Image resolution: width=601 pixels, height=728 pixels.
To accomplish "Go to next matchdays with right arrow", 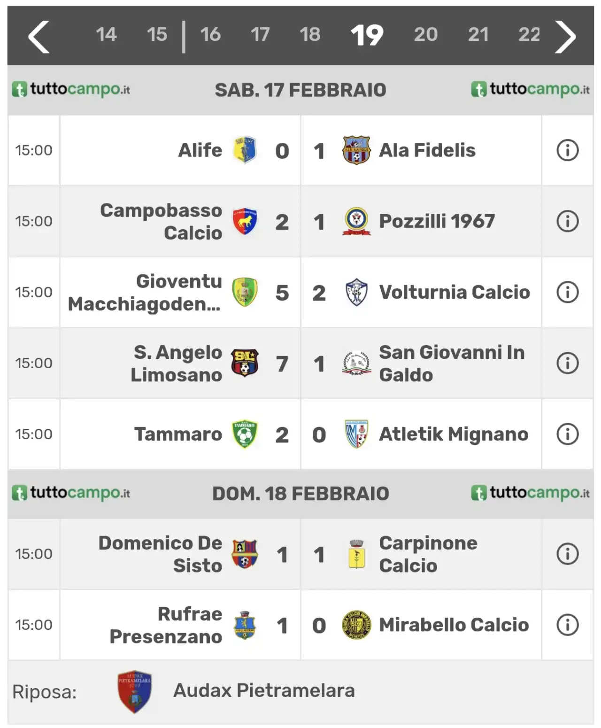I will 565,37.
